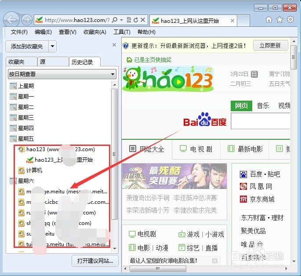The height and width of the screenshot is (276, 301).
Task: Open the 查看(V) menu
Action: click(68, 32)
